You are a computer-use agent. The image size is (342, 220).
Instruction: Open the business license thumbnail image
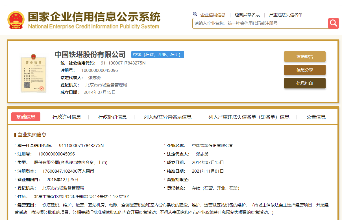(x=33, y=74)
